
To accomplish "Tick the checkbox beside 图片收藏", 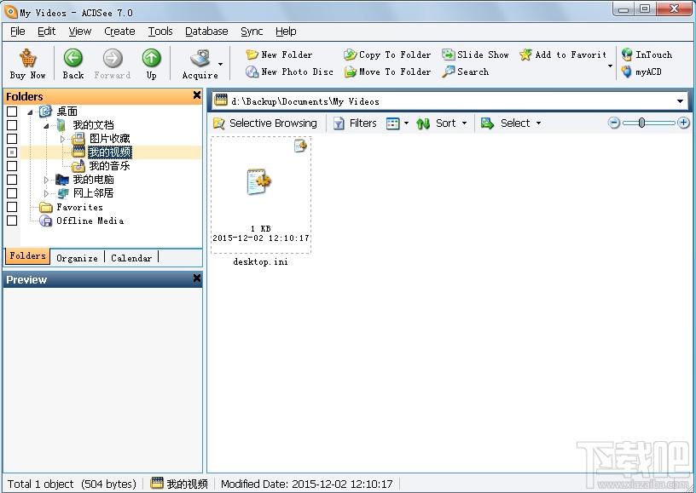I will pyautogui.click(x=12, y=139).
